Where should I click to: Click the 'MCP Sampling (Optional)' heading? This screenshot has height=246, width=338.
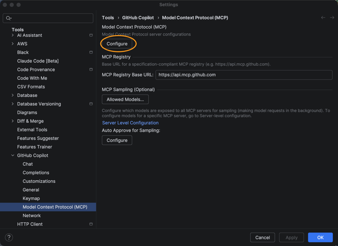pos(128,89)
